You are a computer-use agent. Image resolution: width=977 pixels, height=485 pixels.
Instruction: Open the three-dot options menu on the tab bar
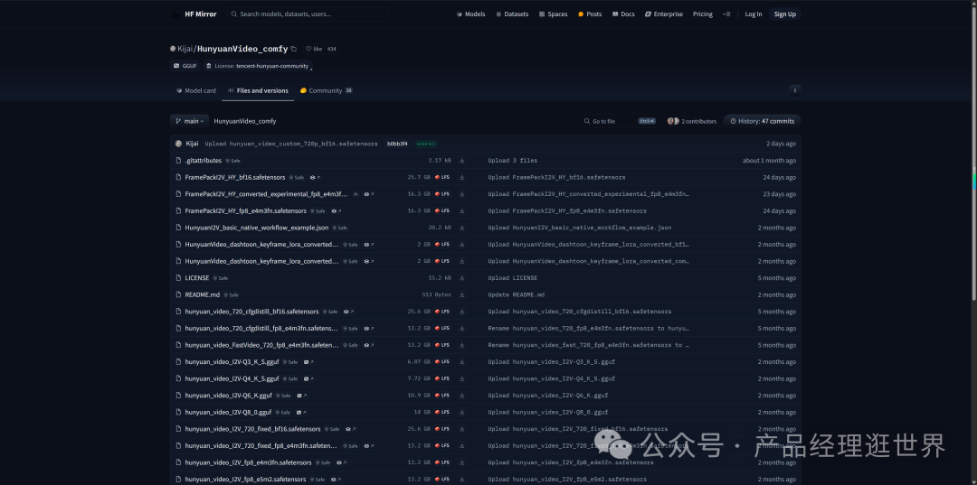pos(794,90)
